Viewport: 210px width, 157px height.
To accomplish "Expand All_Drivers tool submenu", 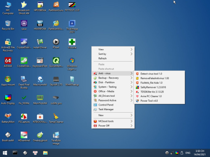I will coord(113,96).
